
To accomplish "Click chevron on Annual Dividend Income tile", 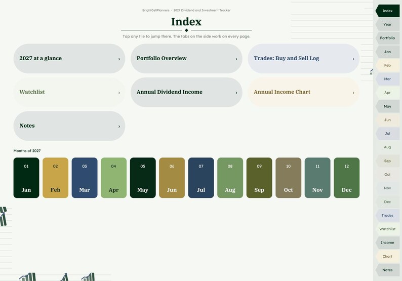I will (236, 93).
